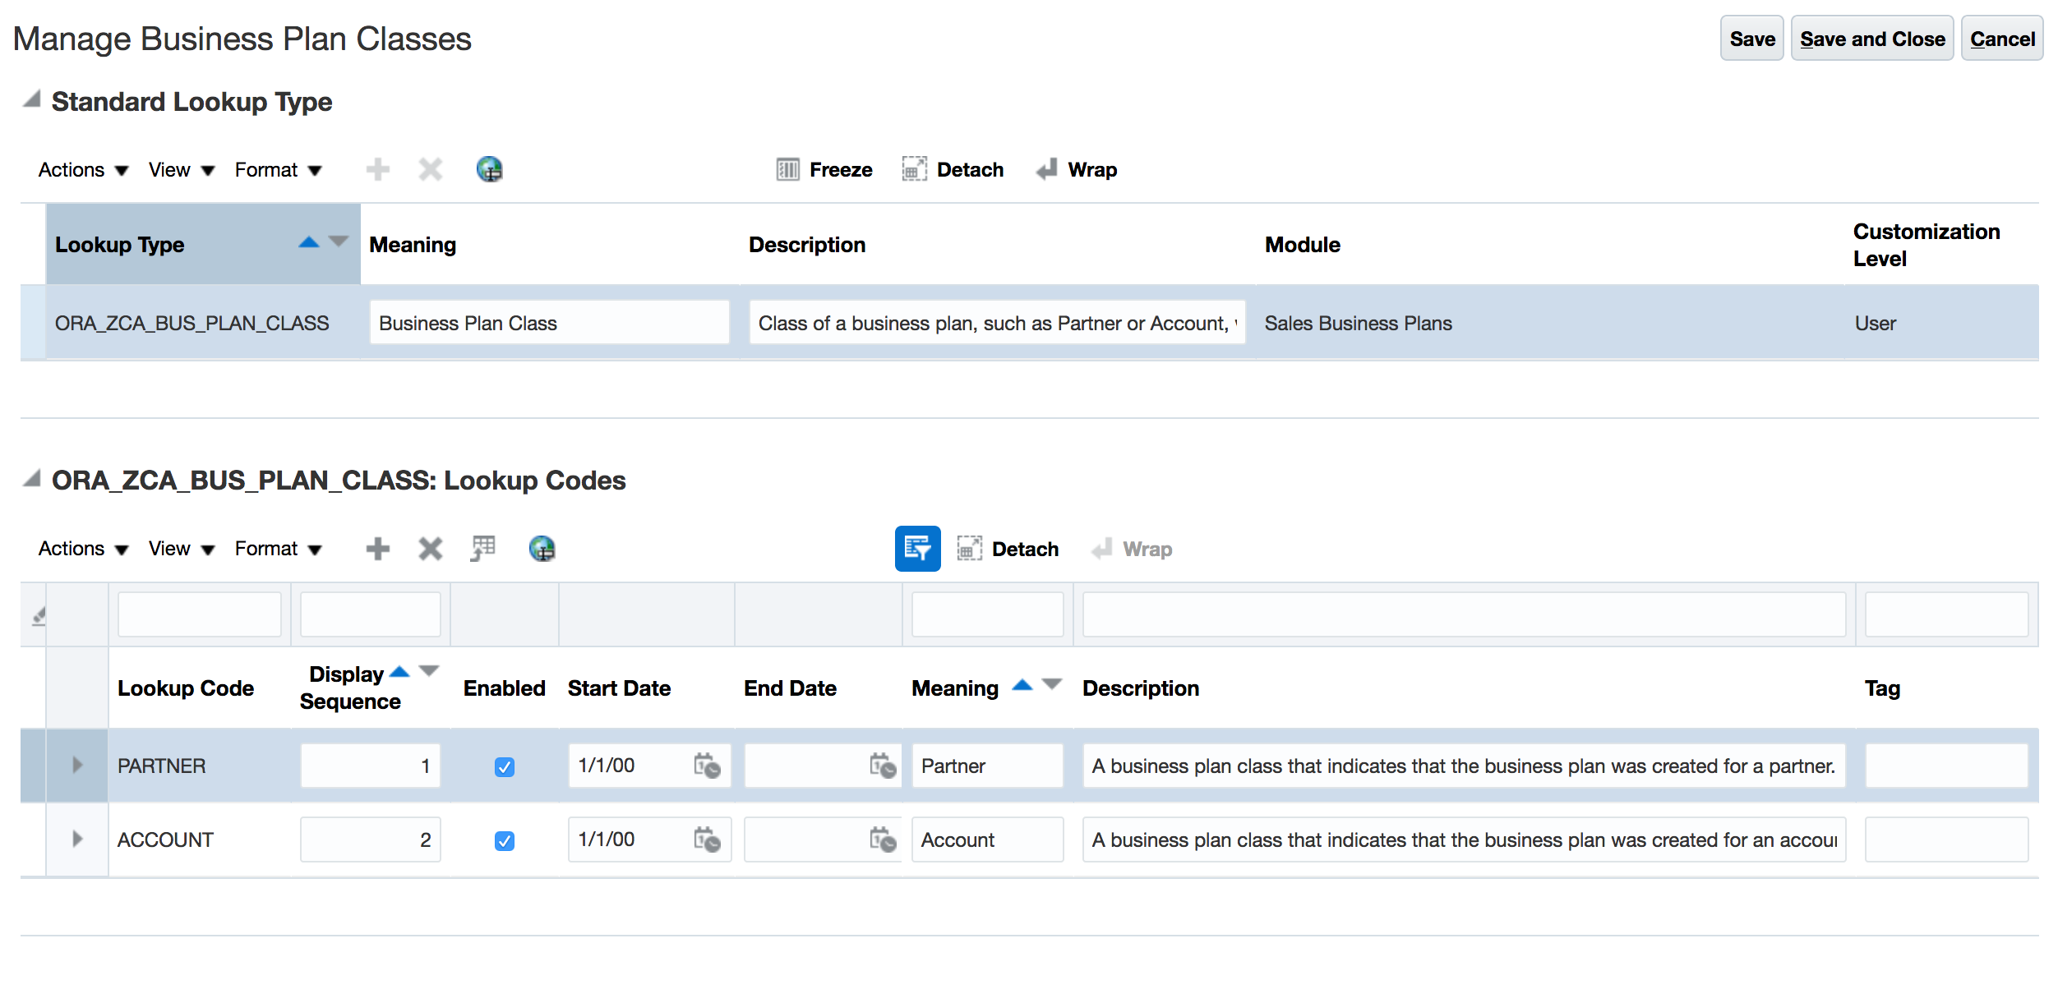The width and height of the screenshot is (2058, 989).
Task: Click the Save and Close button
Action: pyautogui.click(x=1871, y=39)
